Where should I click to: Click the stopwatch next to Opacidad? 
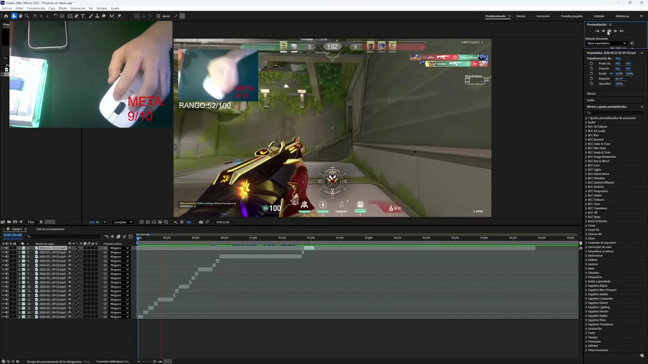pos(591,83)
